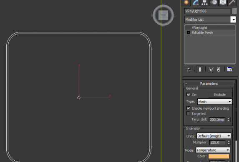Expand the Editable Mesh sub-object tree
The height and width of the screenshot is (162, 239).
189,33
